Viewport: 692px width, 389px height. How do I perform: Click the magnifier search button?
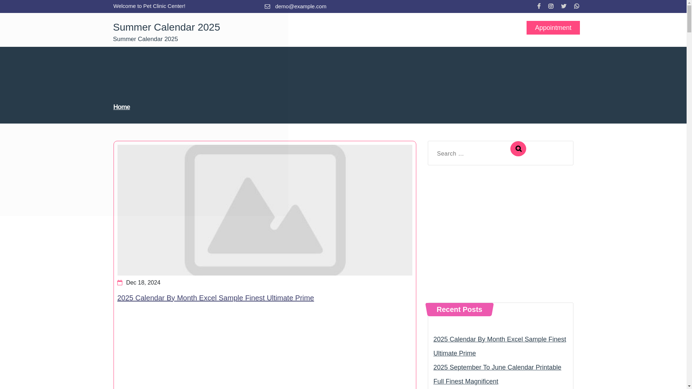[x=518, y=149]
